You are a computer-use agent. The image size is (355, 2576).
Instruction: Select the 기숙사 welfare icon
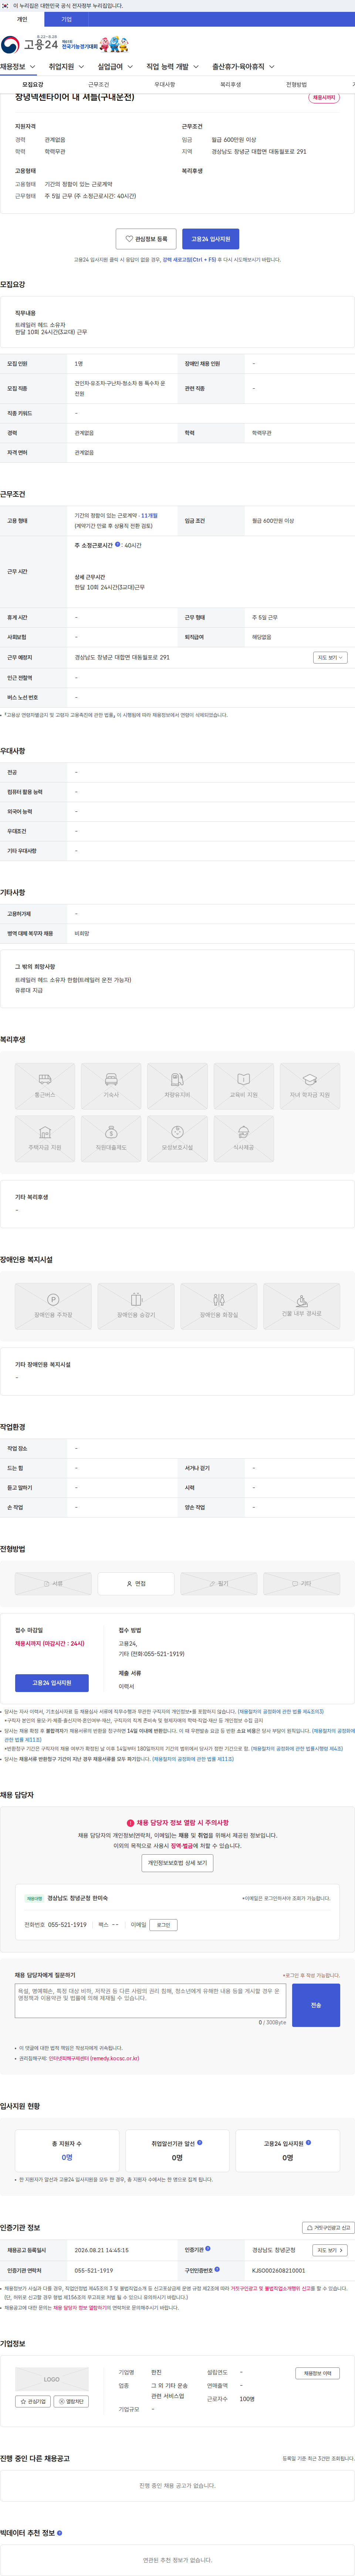(111, 1086)
